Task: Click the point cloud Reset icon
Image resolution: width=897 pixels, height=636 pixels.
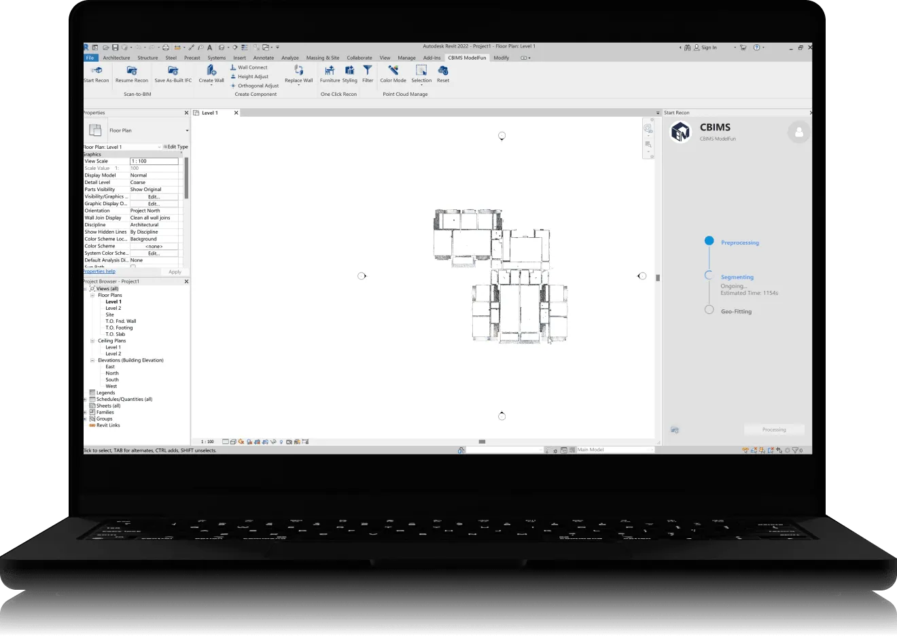Action: [443, 71]
